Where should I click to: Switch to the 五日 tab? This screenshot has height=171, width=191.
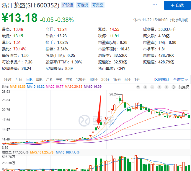[x=19, y=79]
